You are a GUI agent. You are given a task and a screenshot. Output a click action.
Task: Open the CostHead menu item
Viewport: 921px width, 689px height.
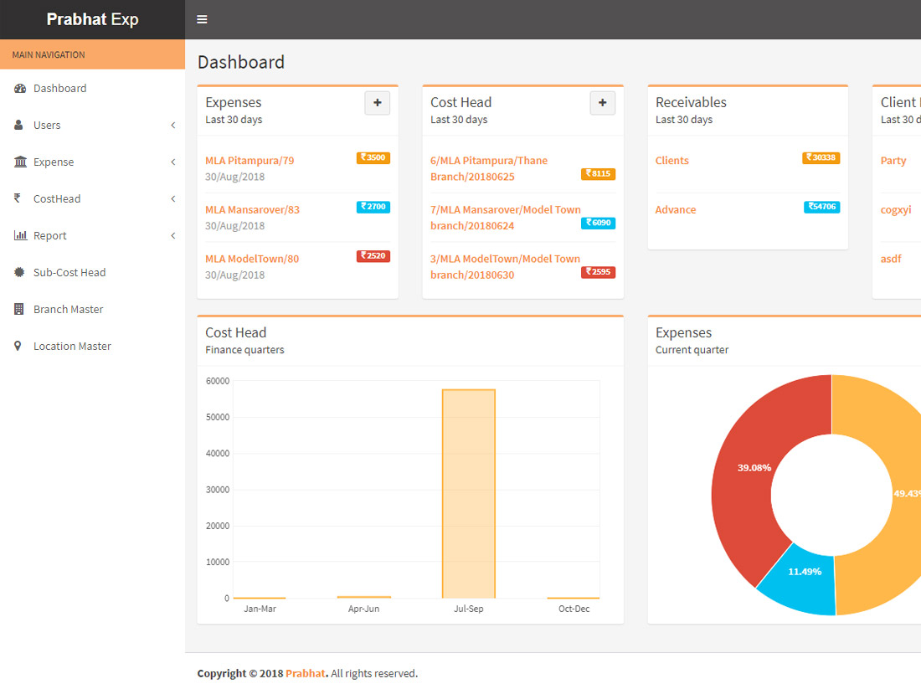point(57,199)
